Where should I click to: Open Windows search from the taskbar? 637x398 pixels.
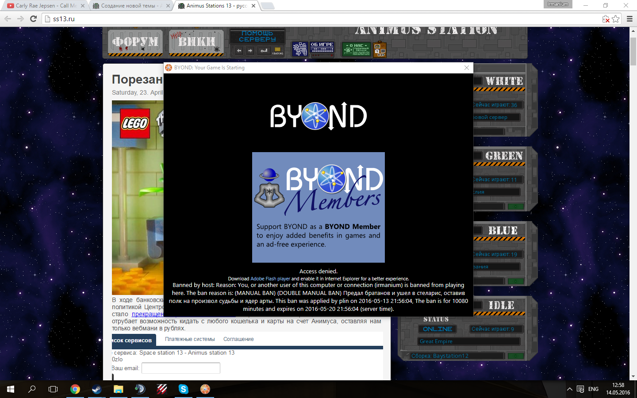click(32, 389)
